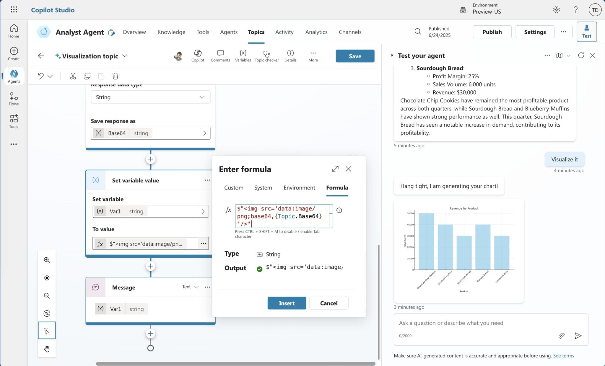Image resolution: width=605 pixels, height=366 pixels.
Task: Expand the Base64 variable selector
Action: pyautogui.click(x=204, y=133)
